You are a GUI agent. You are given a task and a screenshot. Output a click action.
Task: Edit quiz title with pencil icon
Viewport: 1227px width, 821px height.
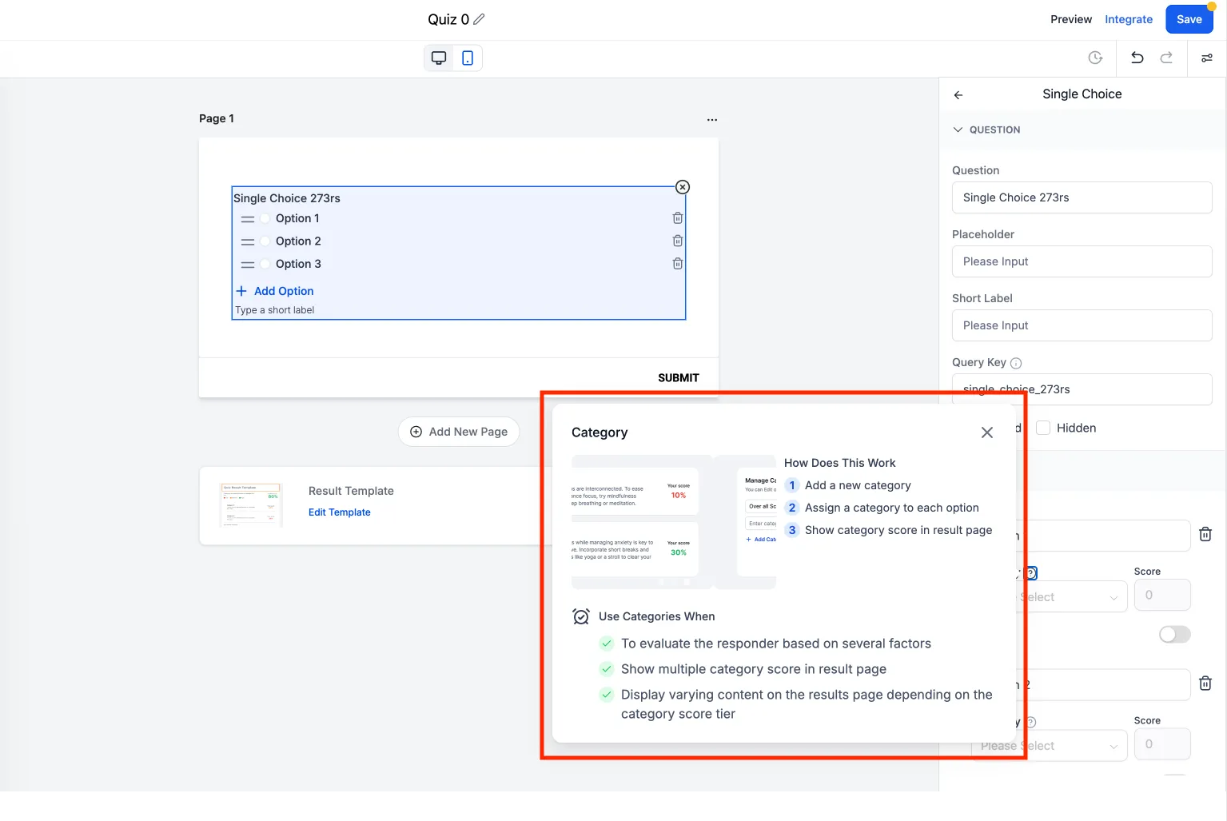[479, 19]
